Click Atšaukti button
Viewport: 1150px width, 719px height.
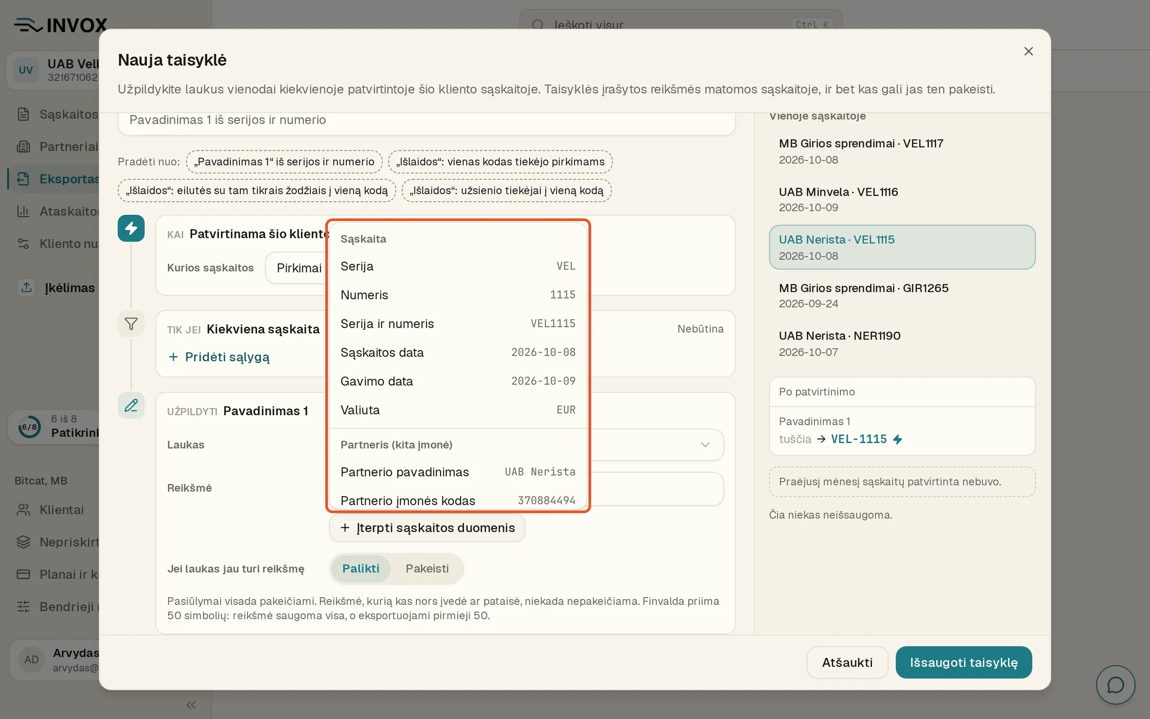(847, 662)
